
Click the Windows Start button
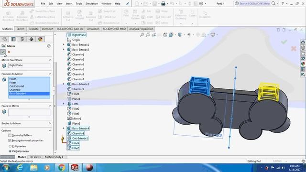[x=6, y=168]
